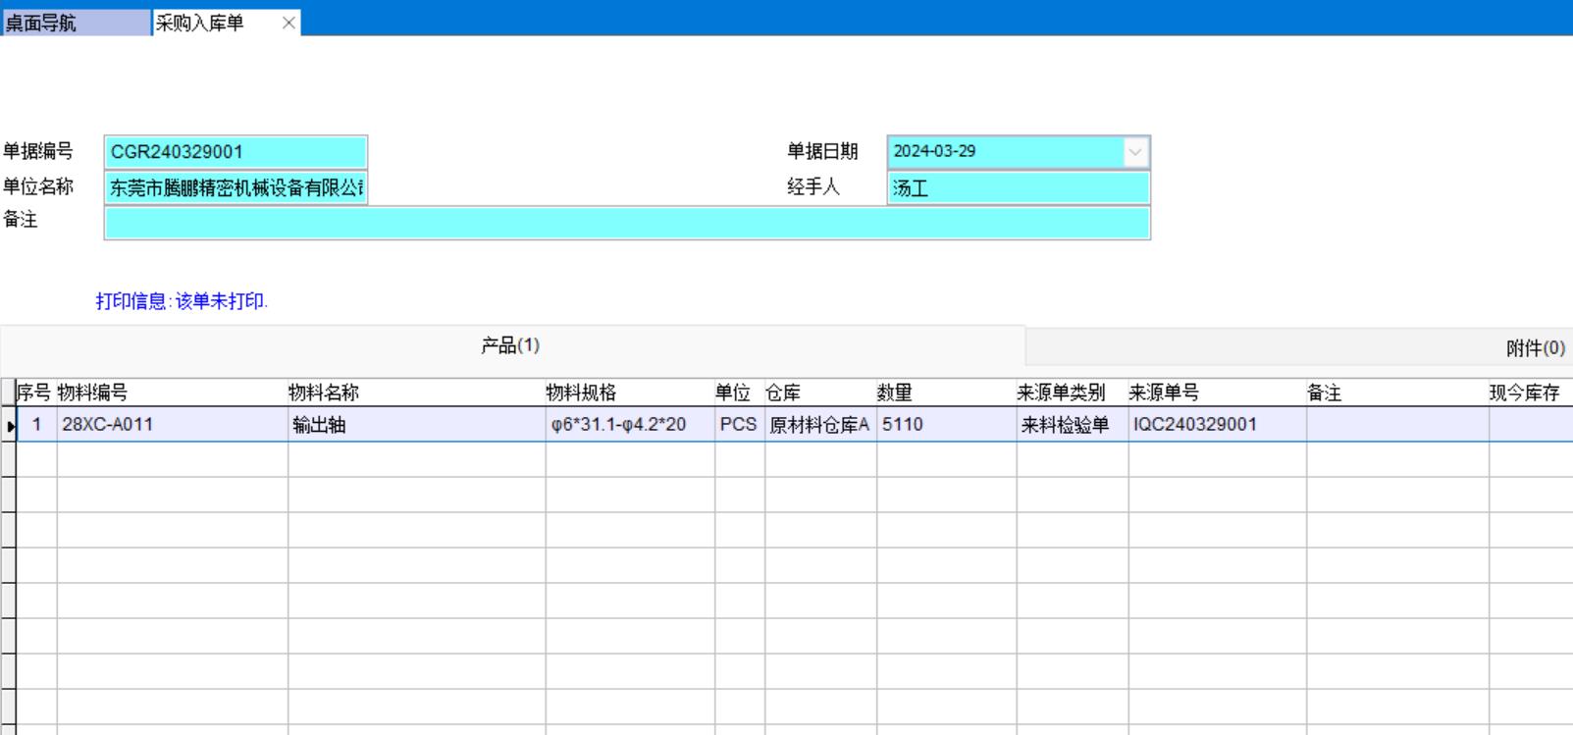Screen dimensions: 1573x735
Task: Open the 产品(1) products tab
Action: click(x=510, y=345)
